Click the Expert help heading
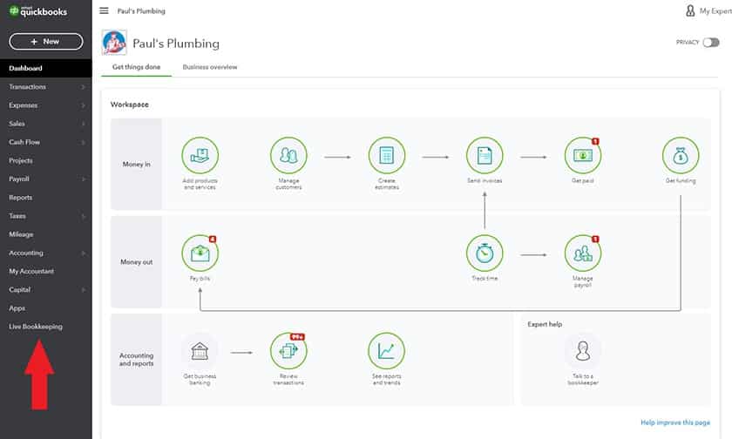Viewport: 732px width, 439px height. pyautogui.click(x=545, y=324)
